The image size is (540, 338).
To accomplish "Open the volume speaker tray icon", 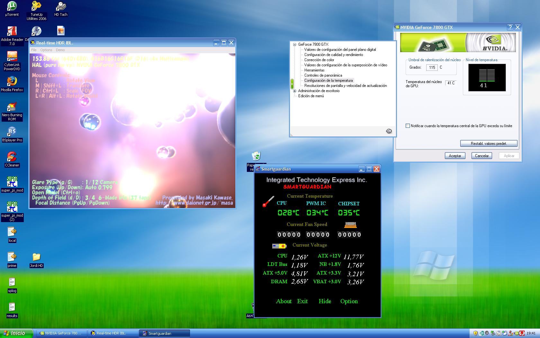I will (x=487, y=333).
